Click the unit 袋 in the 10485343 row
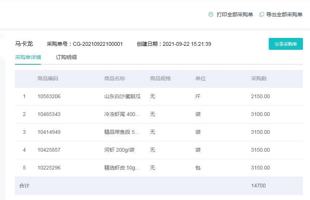The height and width of the screenshot is (200, 310). (x=198, y=114)
